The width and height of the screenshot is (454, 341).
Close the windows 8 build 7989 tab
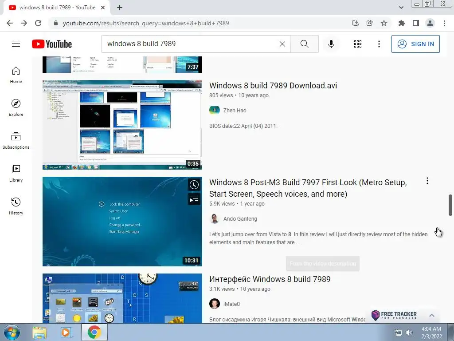click(103, 8)
